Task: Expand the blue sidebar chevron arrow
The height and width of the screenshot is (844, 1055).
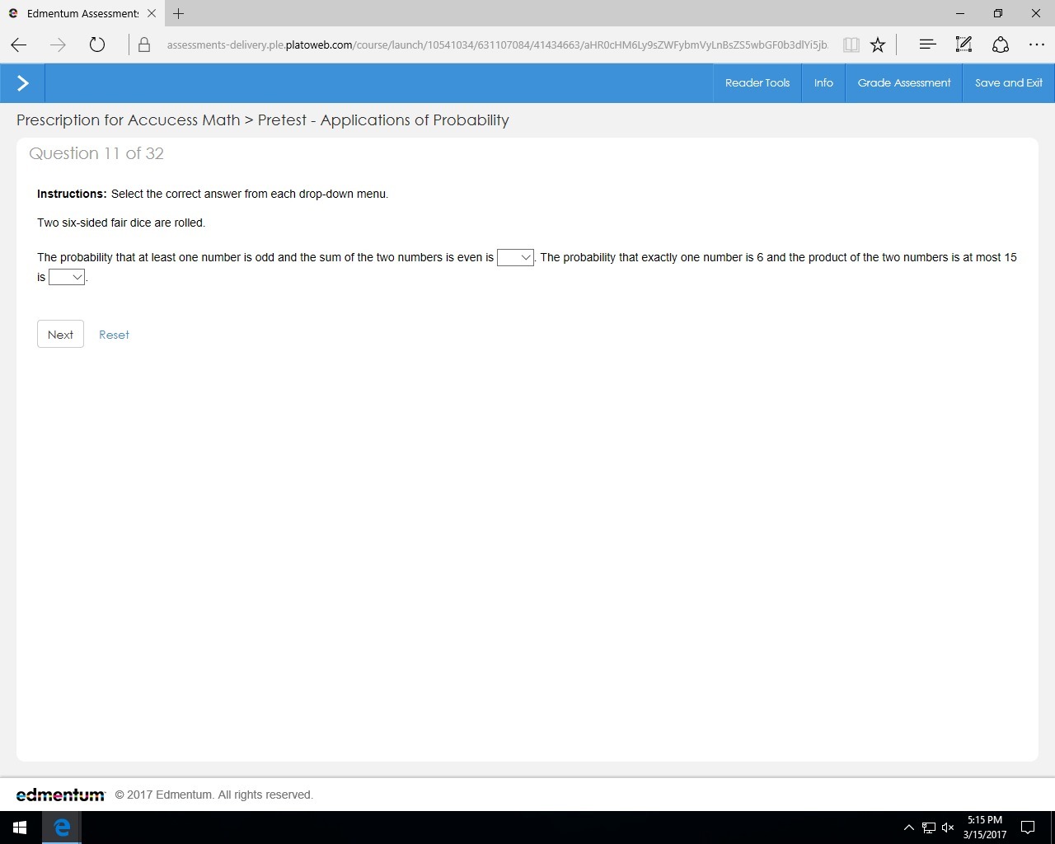Action: click(22, 83)
